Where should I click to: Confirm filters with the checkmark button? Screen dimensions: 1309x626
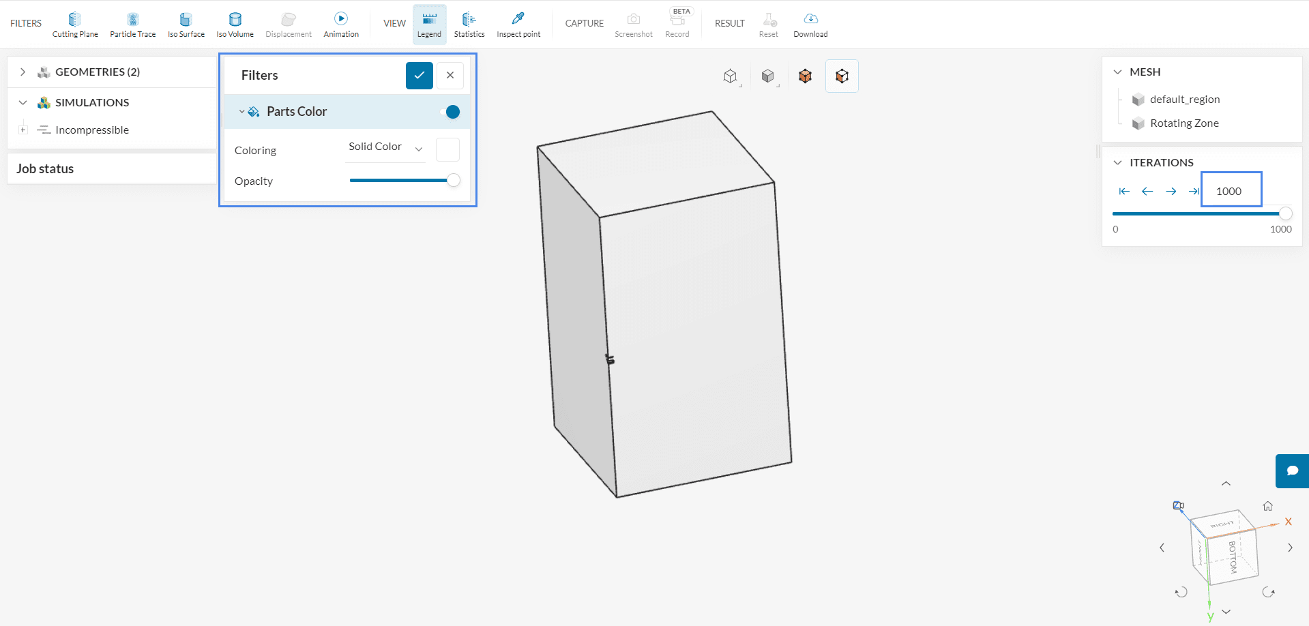click(x=419, y=76)
